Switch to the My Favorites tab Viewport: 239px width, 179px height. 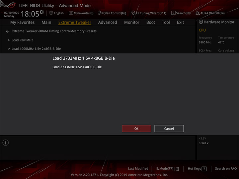pyautogui.click(x=23, y=23)
